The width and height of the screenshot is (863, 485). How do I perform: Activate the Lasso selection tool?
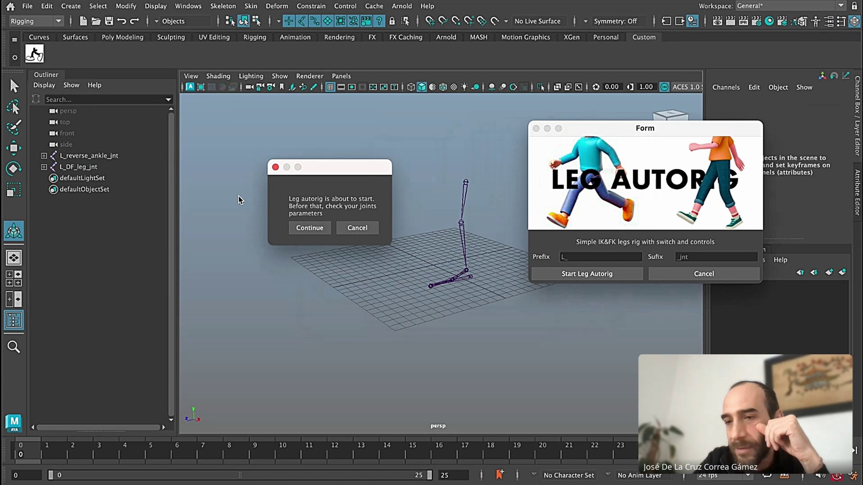pos(13,107)
